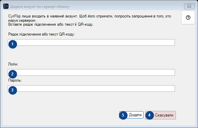The width and height of the screenshot is (198, 128).
Task: Click the 'Пароль:' label
Action: [x=15, y=80]
